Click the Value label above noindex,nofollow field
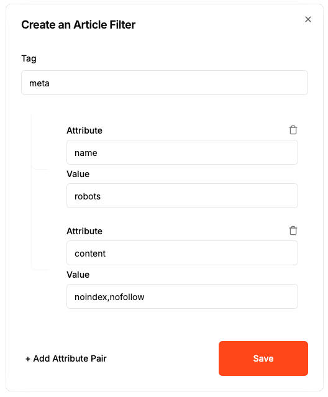The image size is (328, 397). pyautogui.click(x=78, y=275)
